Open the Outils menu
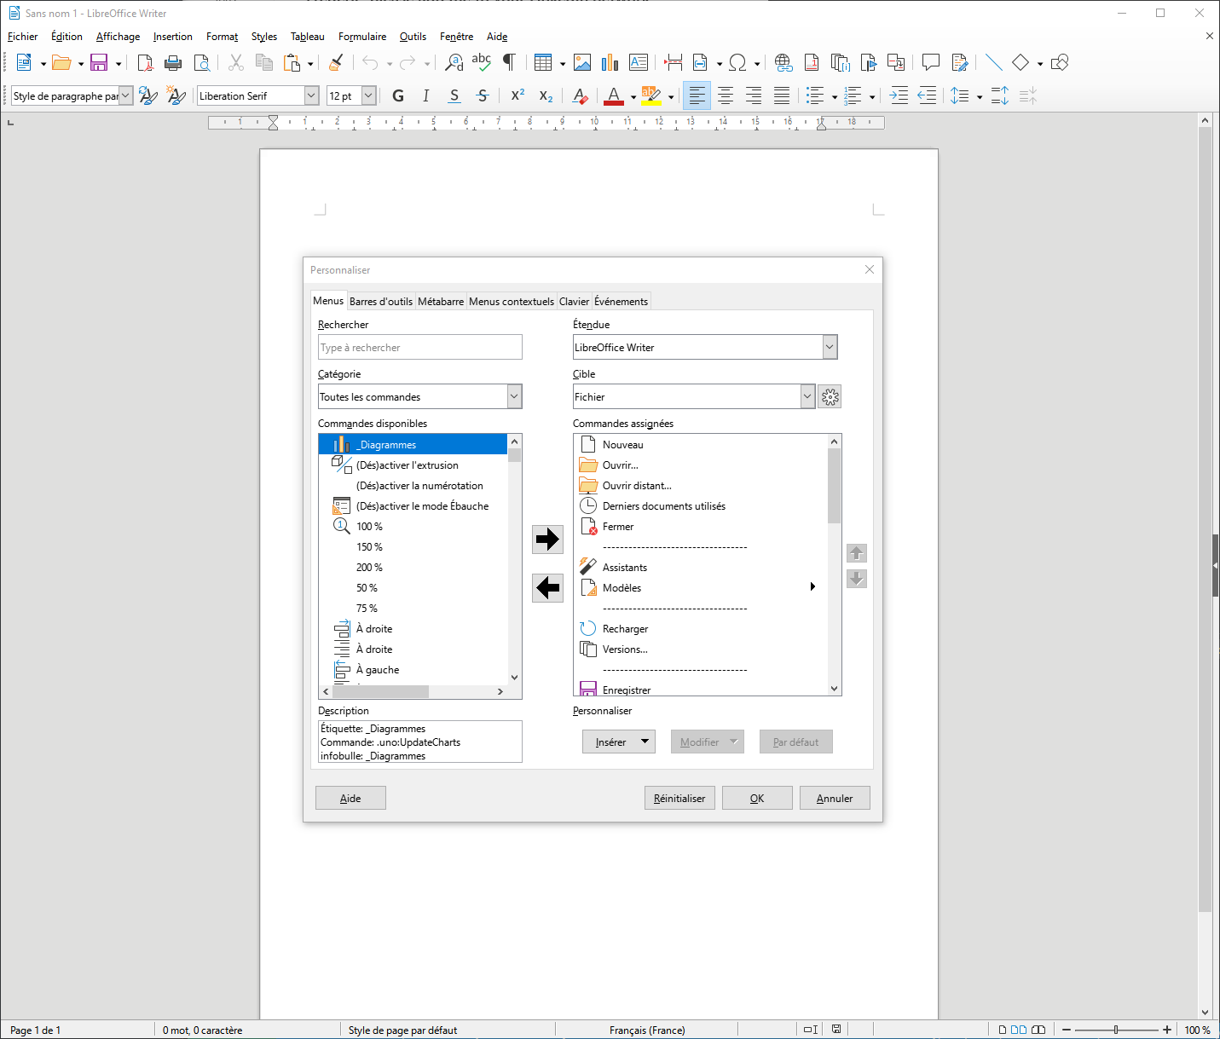Screen dimensions: 1220x1039 (x=413, y=36)
